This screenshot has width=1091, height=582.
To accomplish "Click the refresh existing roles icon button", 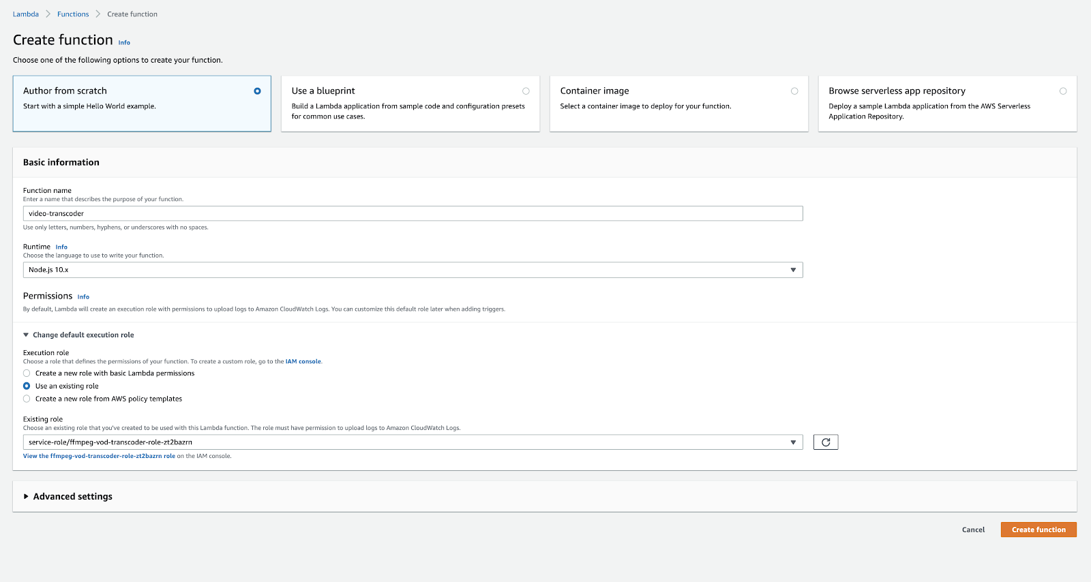I will [825, 442].
